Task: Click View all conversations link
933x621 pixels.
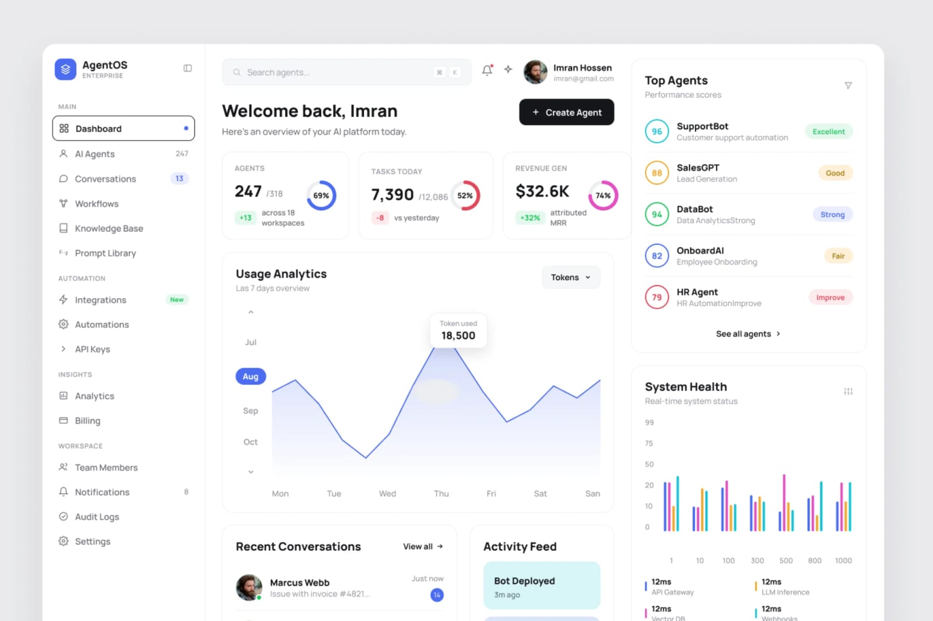Action: pos(423,546)
